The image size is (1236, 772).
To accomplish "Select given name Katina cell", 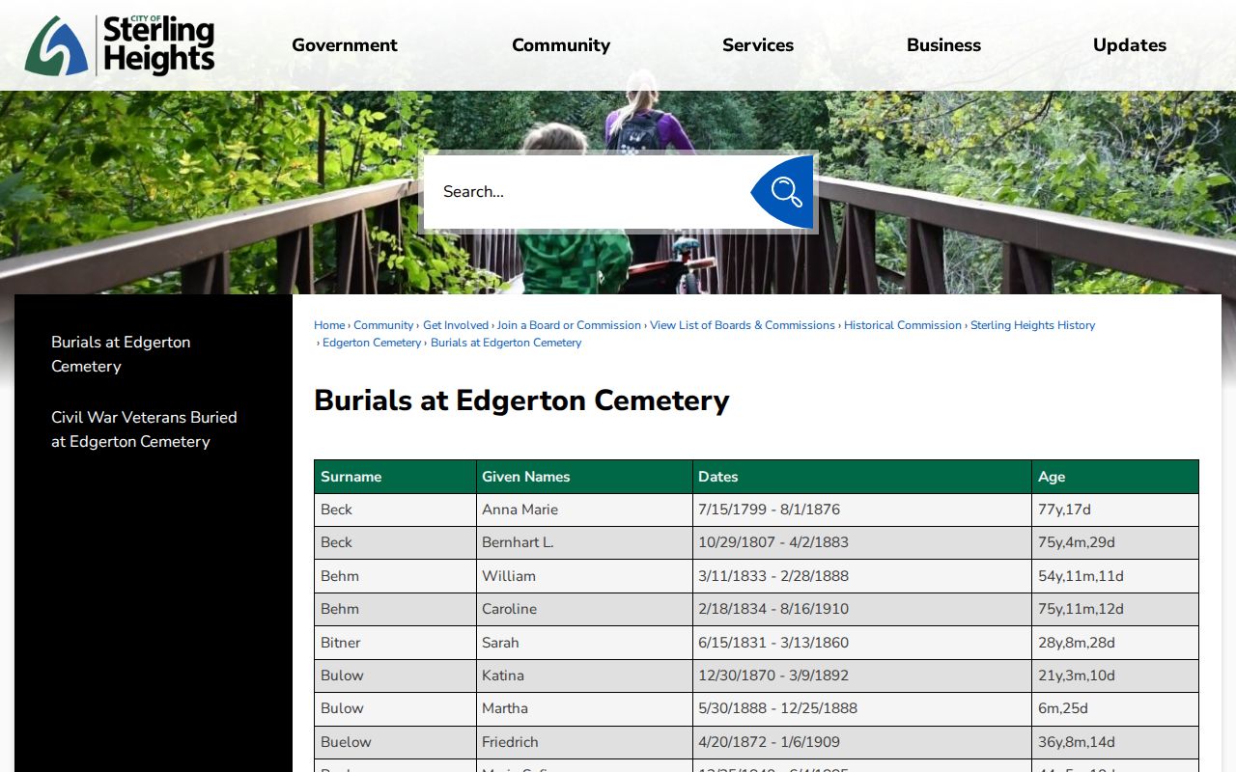I will [x=585, y=675].
